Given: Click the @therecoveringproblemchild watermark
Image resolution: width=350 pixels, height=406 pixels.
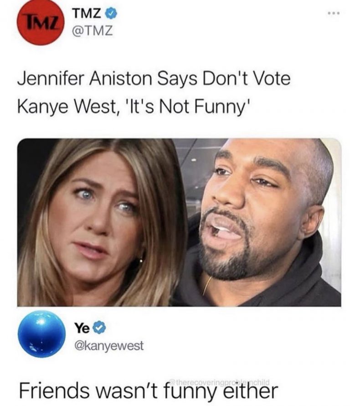Looking at the screenshot, I should (220, 382).
